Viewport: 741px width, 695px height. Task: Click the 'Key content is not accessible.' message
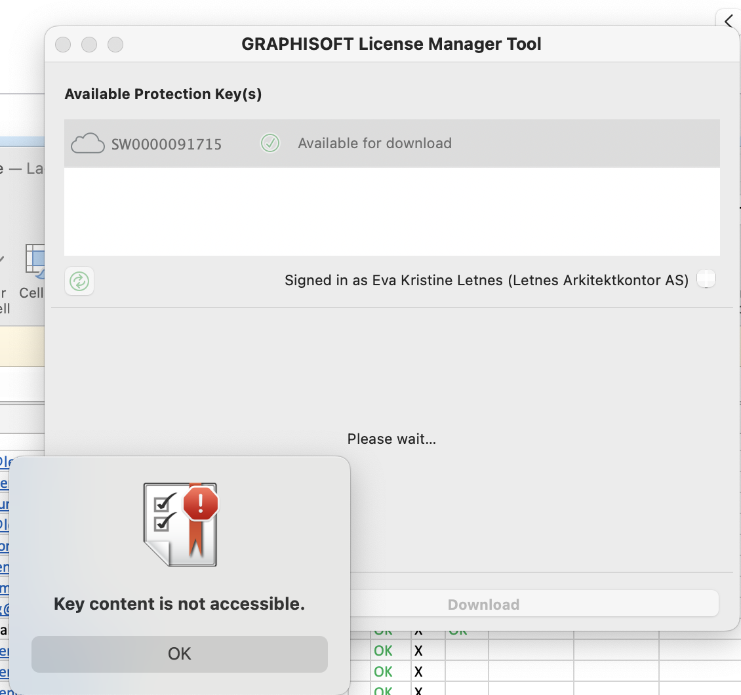pyautogui.click(x=179, y=604)
